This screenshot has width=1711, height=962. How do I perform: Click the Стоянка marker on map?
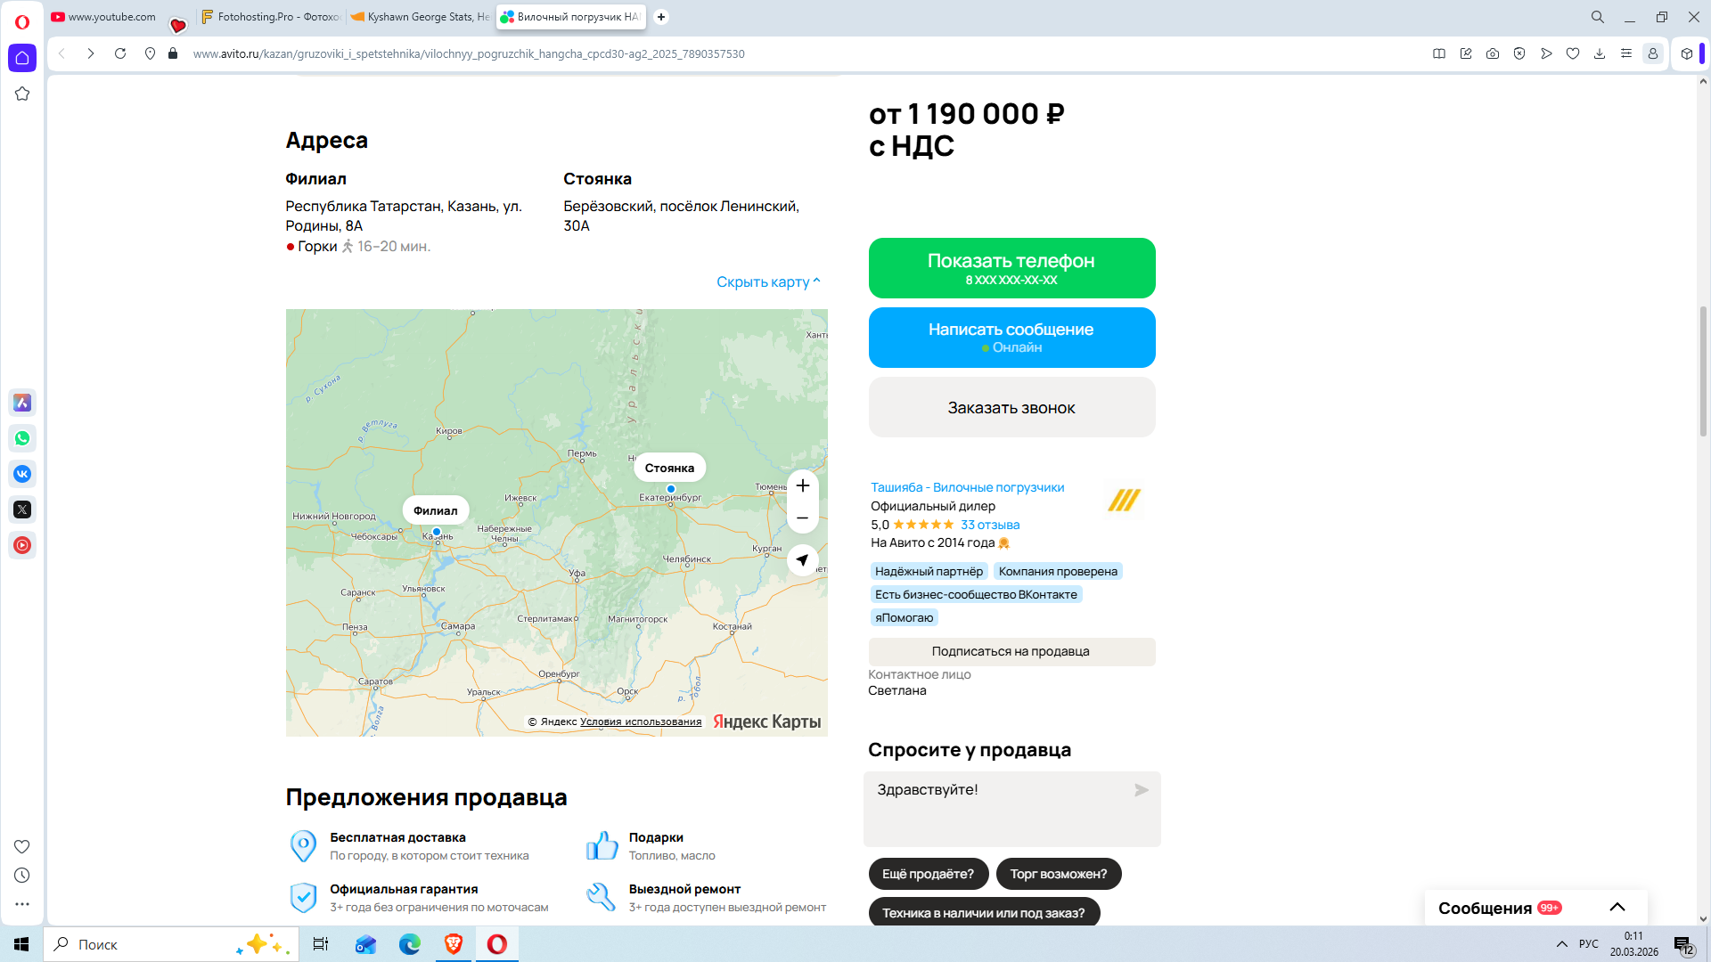pos(670,469)
